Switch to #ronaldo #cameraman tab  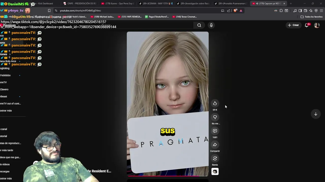pos(231,4)
